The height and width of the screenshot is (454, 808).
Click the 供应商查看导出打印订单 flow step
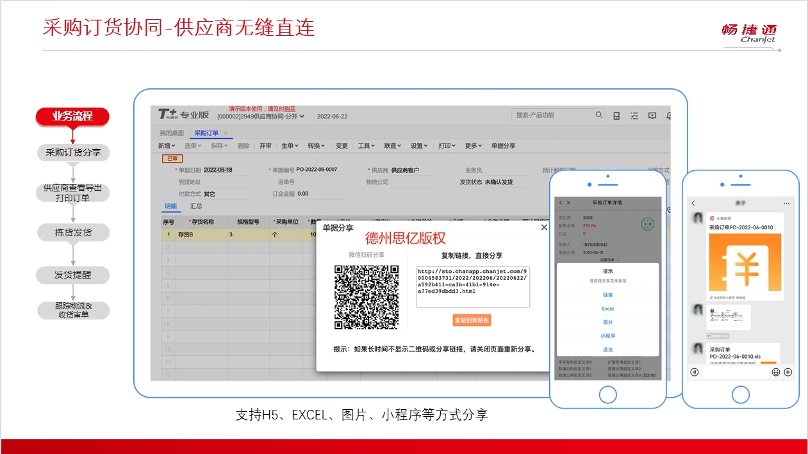[72, 193]
